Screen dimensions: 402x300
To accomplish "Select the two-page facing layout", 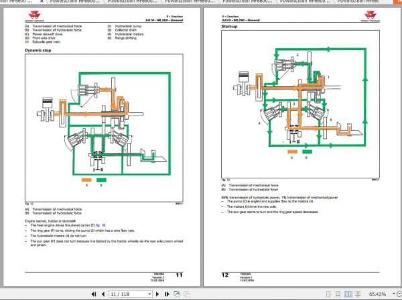I will (x=348, y=294).
